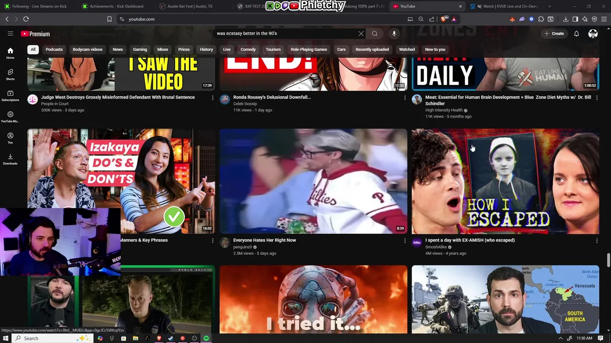Click the Brave Shields lion icon
Screen dimensions: 611x343
(443, 19)
